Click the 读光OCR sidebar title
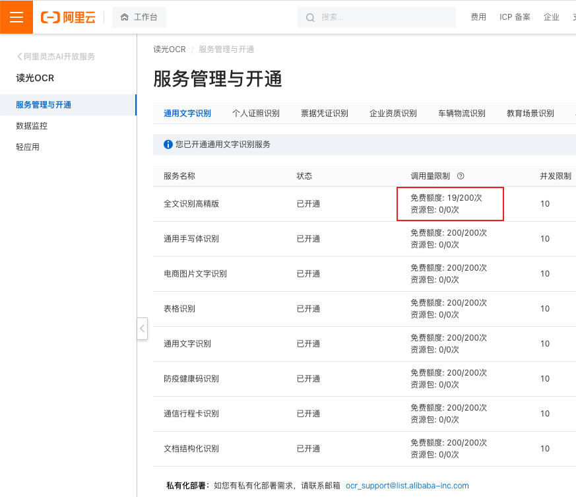 35,78
